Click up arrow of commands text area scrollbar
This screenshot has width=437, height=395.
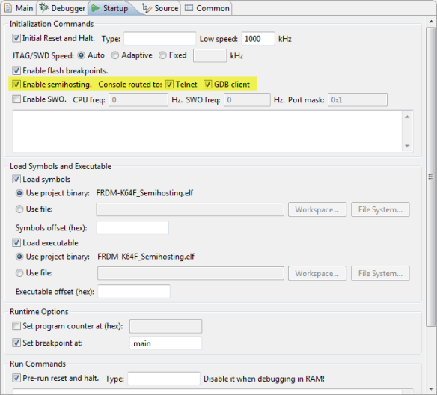pyautogui.click(x=407, y=117)
